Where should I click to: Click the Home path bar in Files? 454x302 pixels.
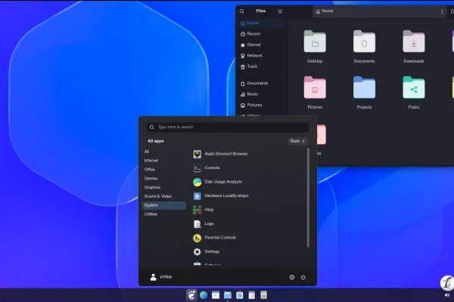pyautogui.click(x=379, y=11)
